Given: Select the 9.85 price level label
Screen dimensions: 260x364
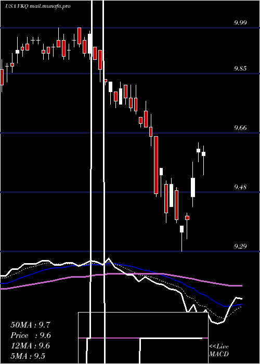Looking at the screenshot, I should tap(240, 69).
